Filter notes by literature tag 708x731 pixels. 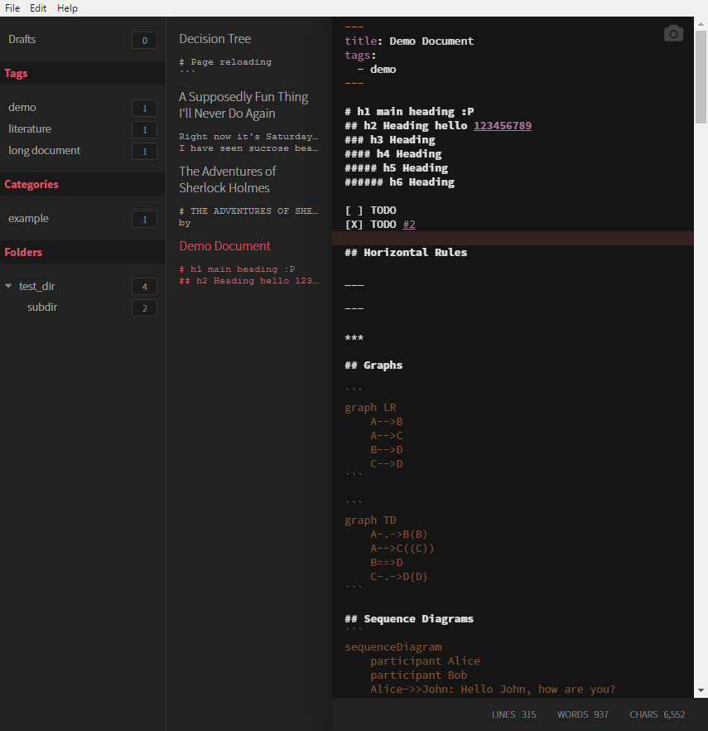[x=30, y=128]
